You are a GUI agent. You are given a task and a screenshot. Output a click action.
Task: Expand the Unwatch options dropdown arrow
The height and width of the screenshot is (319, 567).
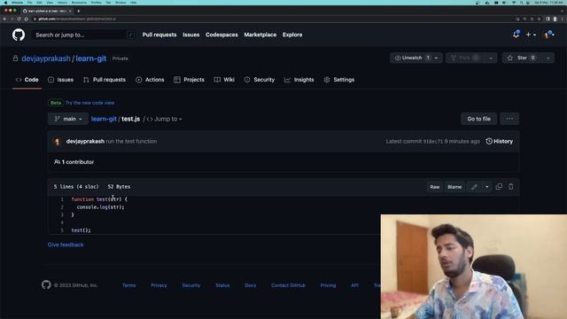coord(437,58)
